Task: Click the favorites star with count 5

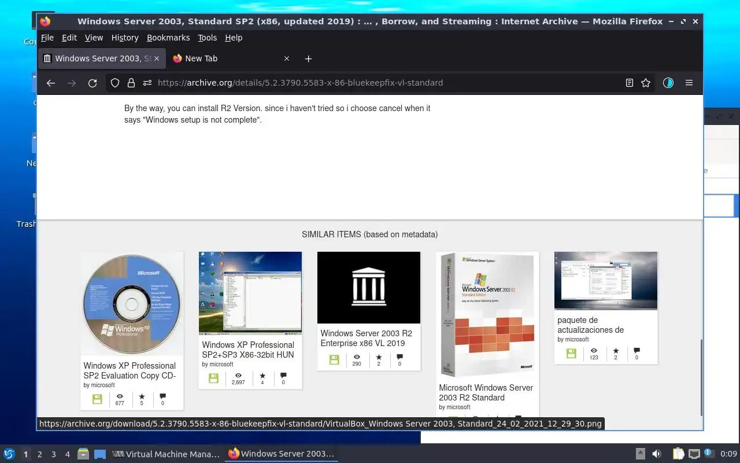Action: point(142,396)
